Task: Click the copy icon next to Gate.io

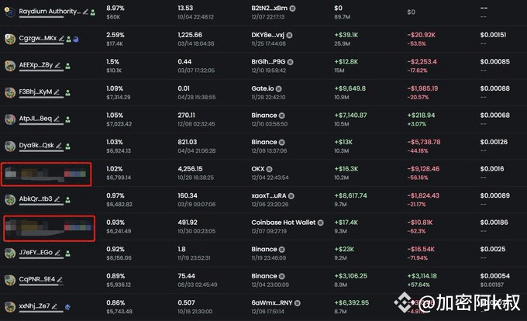Action: (x=279, y=88)
